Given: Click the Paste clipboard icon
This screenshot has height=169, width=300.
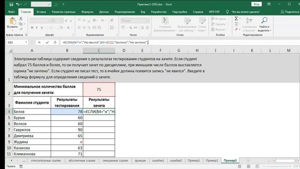Looking at the screenshot, I should click(x=13, y=21).
